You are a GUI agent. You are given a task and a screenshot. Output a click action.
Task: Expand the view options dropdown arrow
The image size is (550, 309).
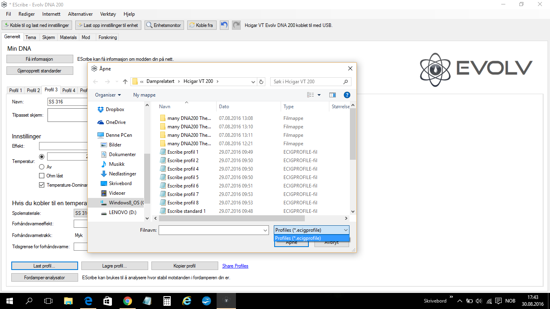tap(319, 95)
